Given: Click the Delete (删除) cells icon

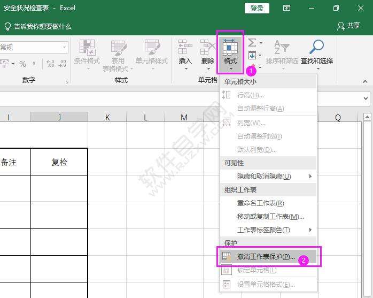Looking at the screenshot, I should coord(207,47).
